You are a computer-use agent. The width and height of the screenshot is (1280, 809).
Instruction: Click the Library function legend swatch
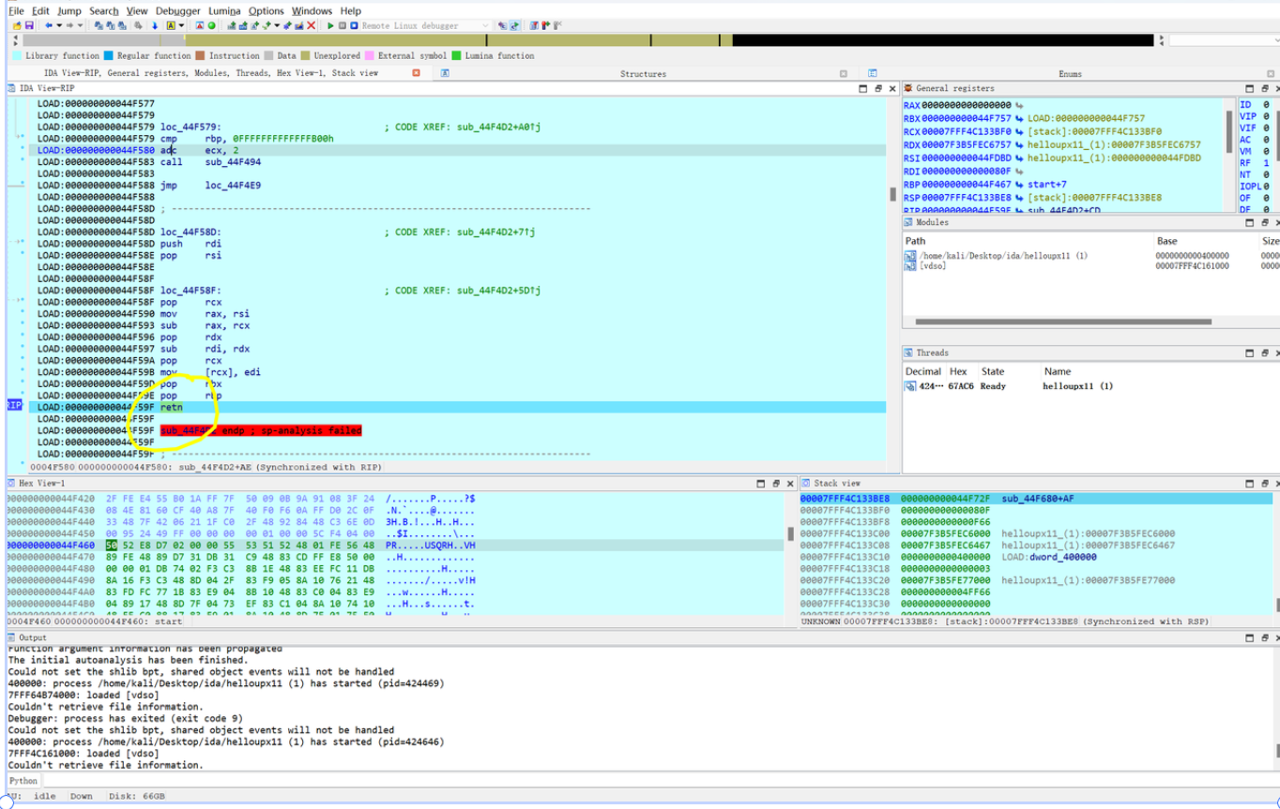tap(18, 56)
